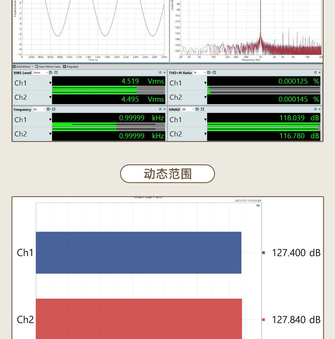Close the Frequency meter panel
335x339 pixels.
(x=165, y=109)
